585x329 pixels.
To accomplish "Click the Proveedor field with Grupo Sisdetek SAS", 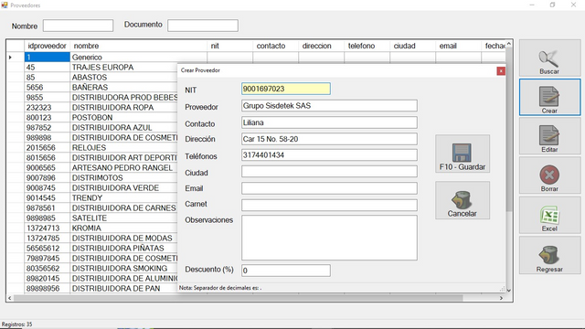I will pyautogui.click(x=329, y=106).
